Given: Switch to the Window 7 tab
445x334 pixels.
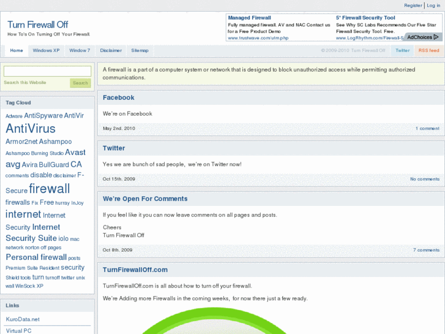Looking at the screenshot, I should [x=80, y=50].
